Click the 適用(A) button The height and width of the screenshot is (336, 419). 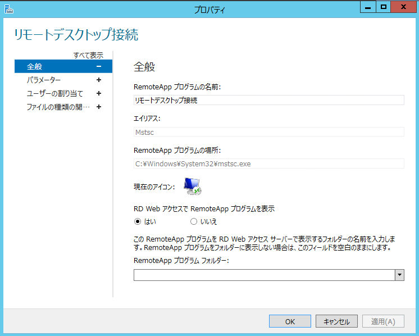[x=383, y=321]
